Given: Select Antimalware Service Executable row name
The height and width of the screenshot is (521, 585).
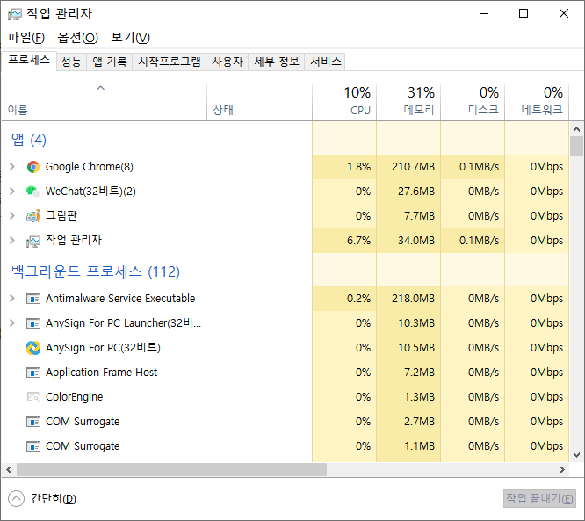Looking at the screenshot, I should click(x=120, y=299).
